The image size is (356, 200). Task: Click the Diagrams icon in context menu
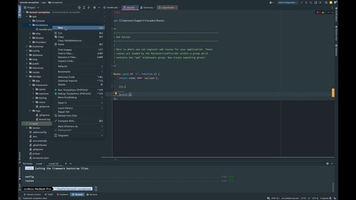coord(56,136)
